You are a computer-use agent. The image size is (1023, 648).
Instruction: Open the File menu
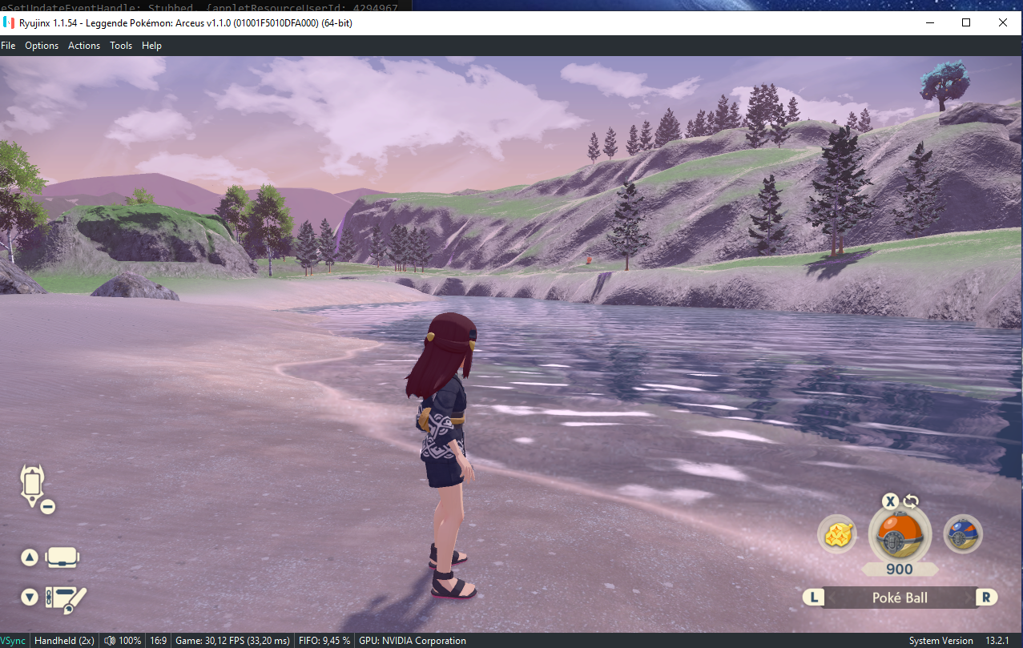[8, 46]
